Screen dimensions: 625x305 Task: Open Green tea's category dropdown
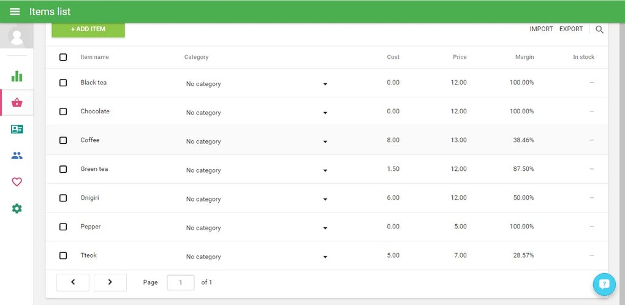(325, 171)
